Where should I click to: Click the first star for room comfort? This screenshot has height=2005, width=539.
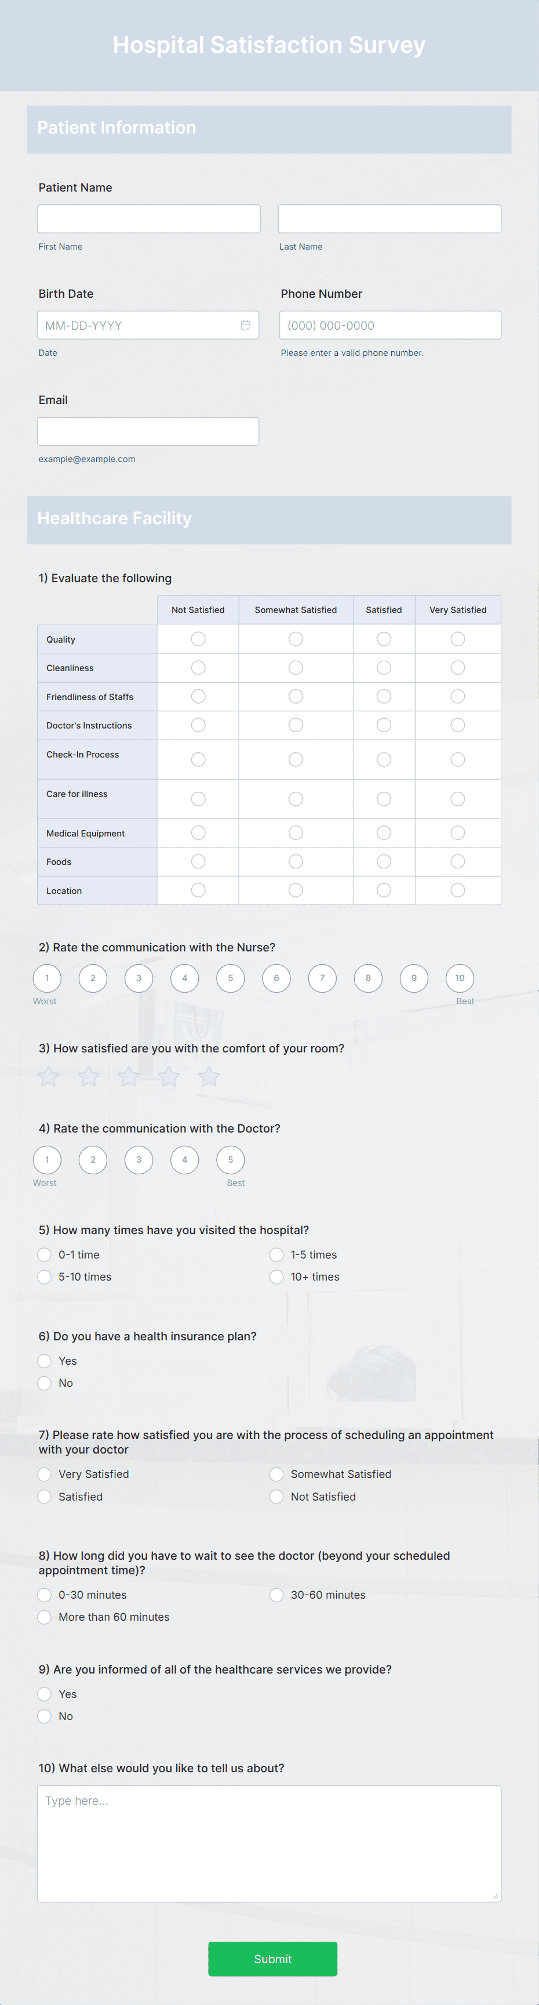(x=48, y=1076)
